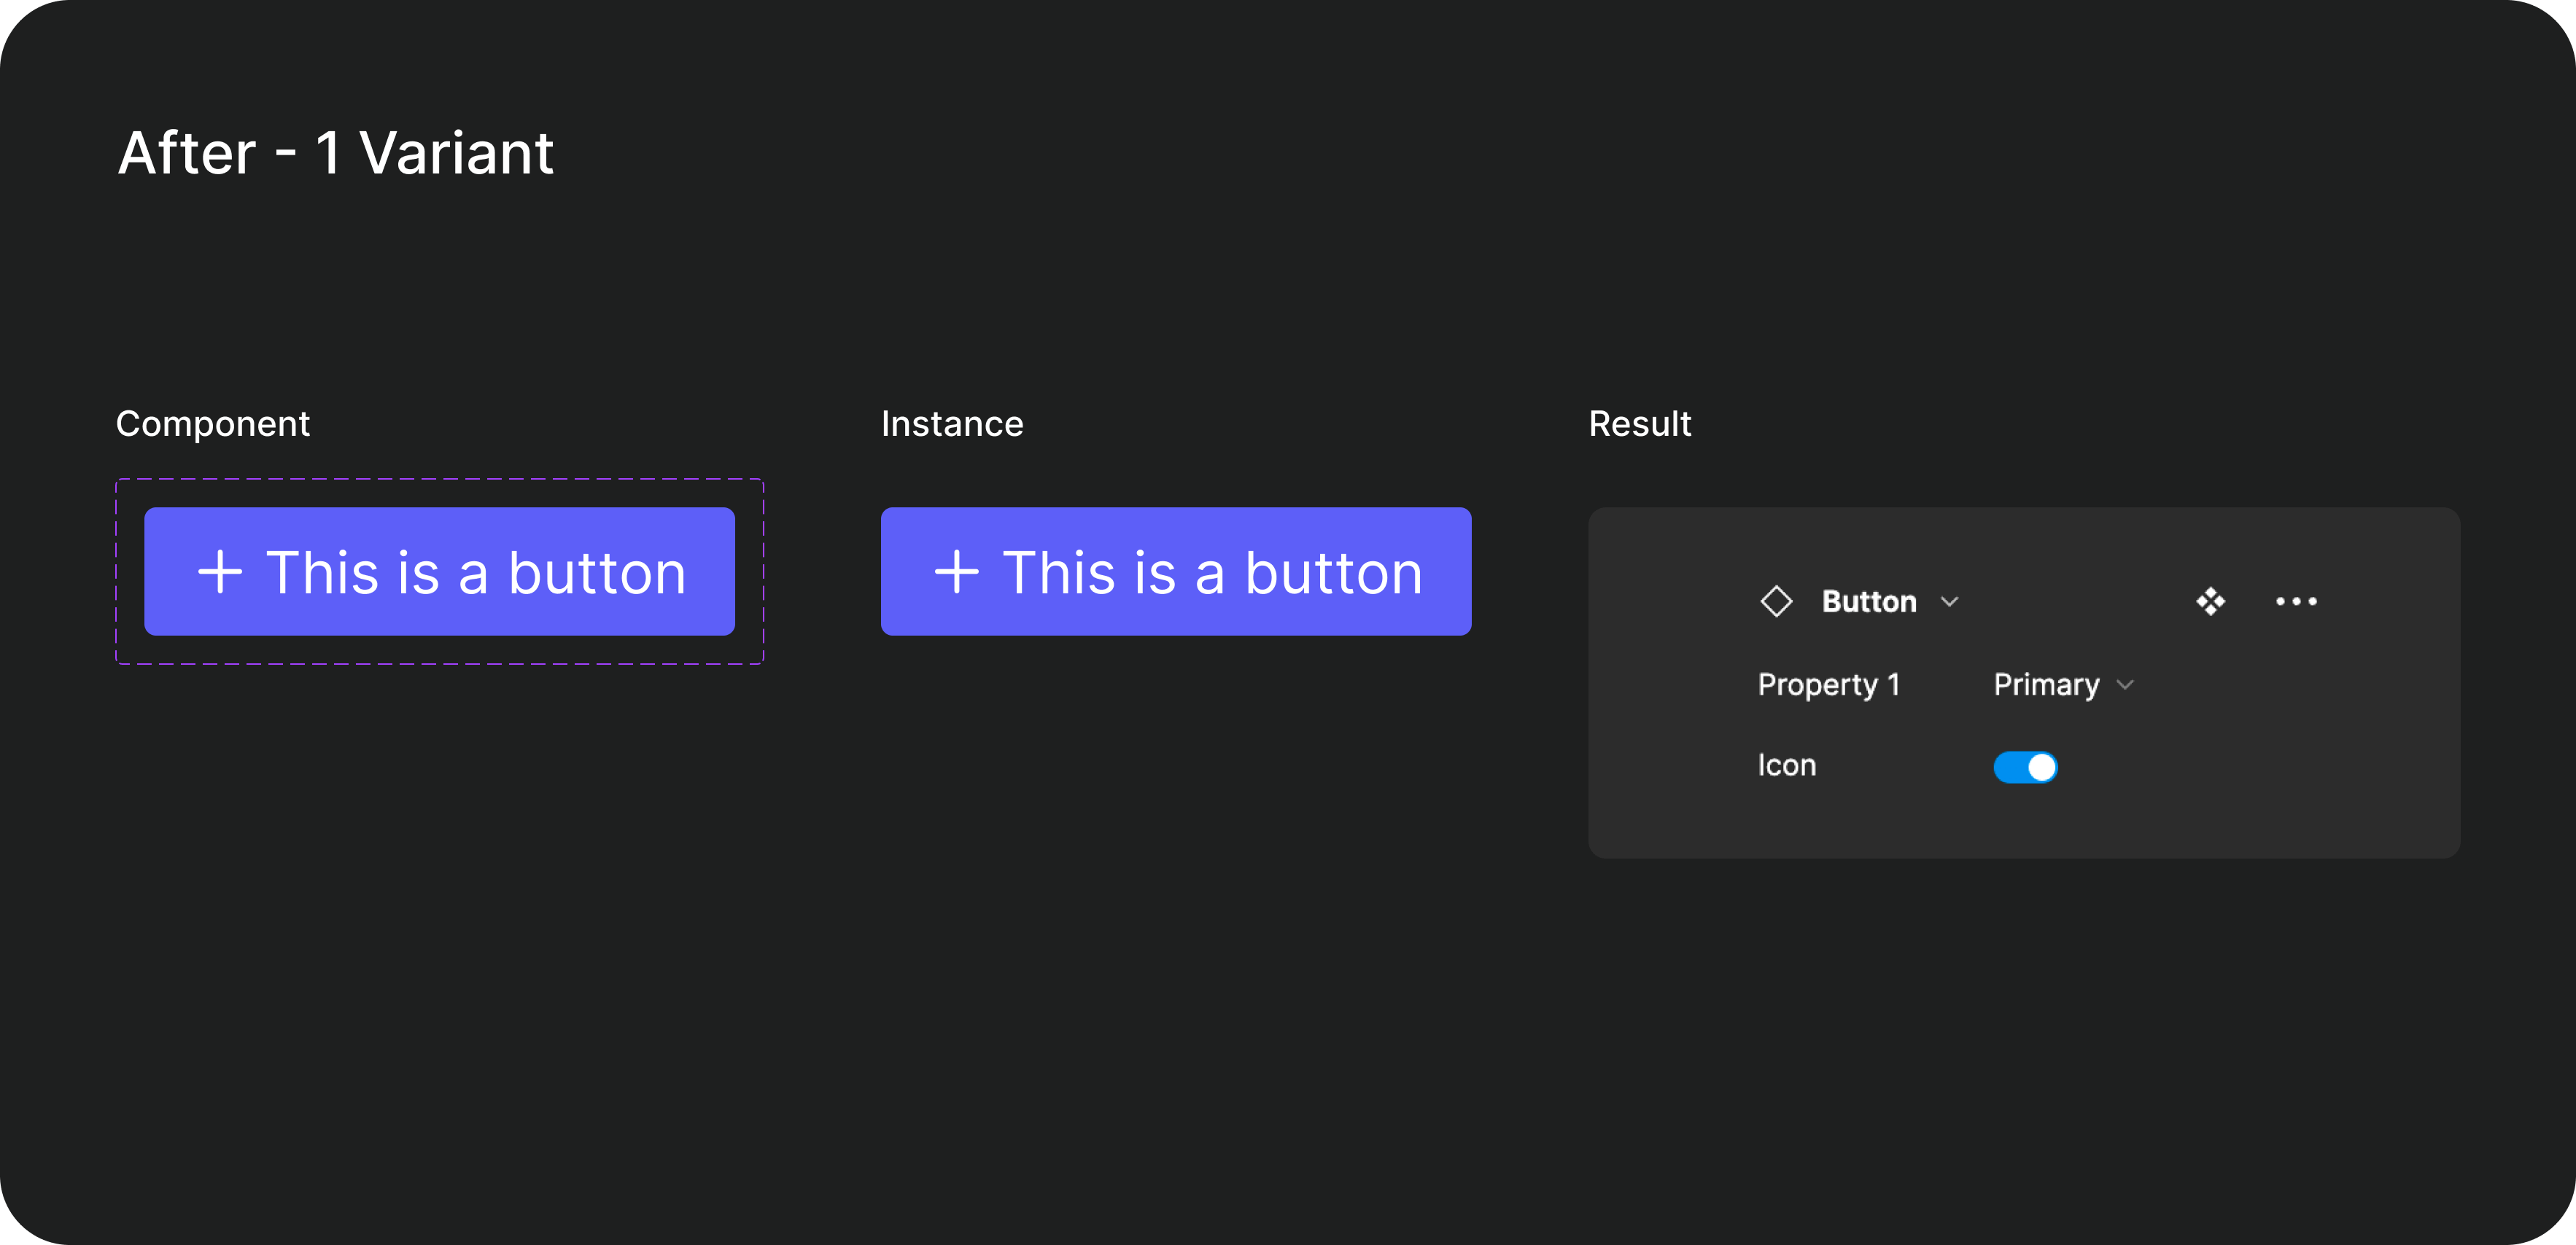The height and width of the screenshot is (1245, 2576).
Task: Click the Component's 'This is a button' text
Action: click(476, 572)
